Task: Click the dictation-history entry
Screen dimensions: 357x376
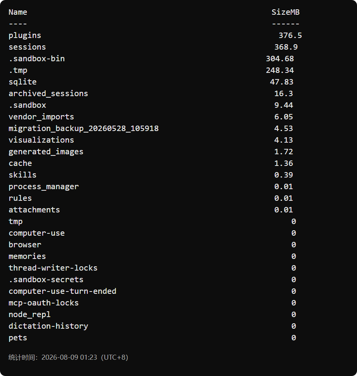Action: tap(48, 326)
